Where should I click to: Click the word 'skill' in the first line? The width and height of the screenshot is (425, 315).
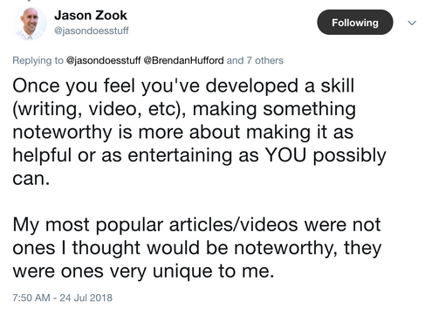(x=338, y=86)
